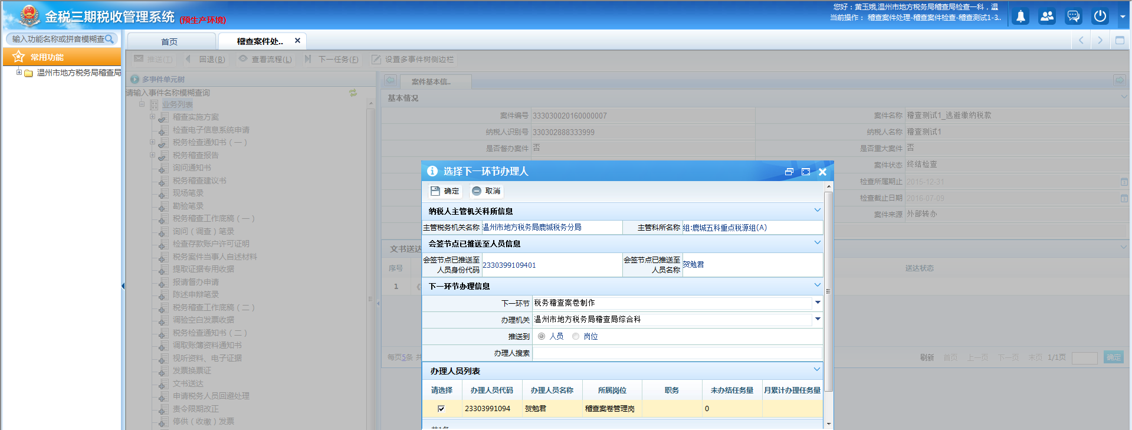This screenshot has height=430, width=1132.
Task: Select 责令限期改正 in the tree
Action: tap(196, 409)
